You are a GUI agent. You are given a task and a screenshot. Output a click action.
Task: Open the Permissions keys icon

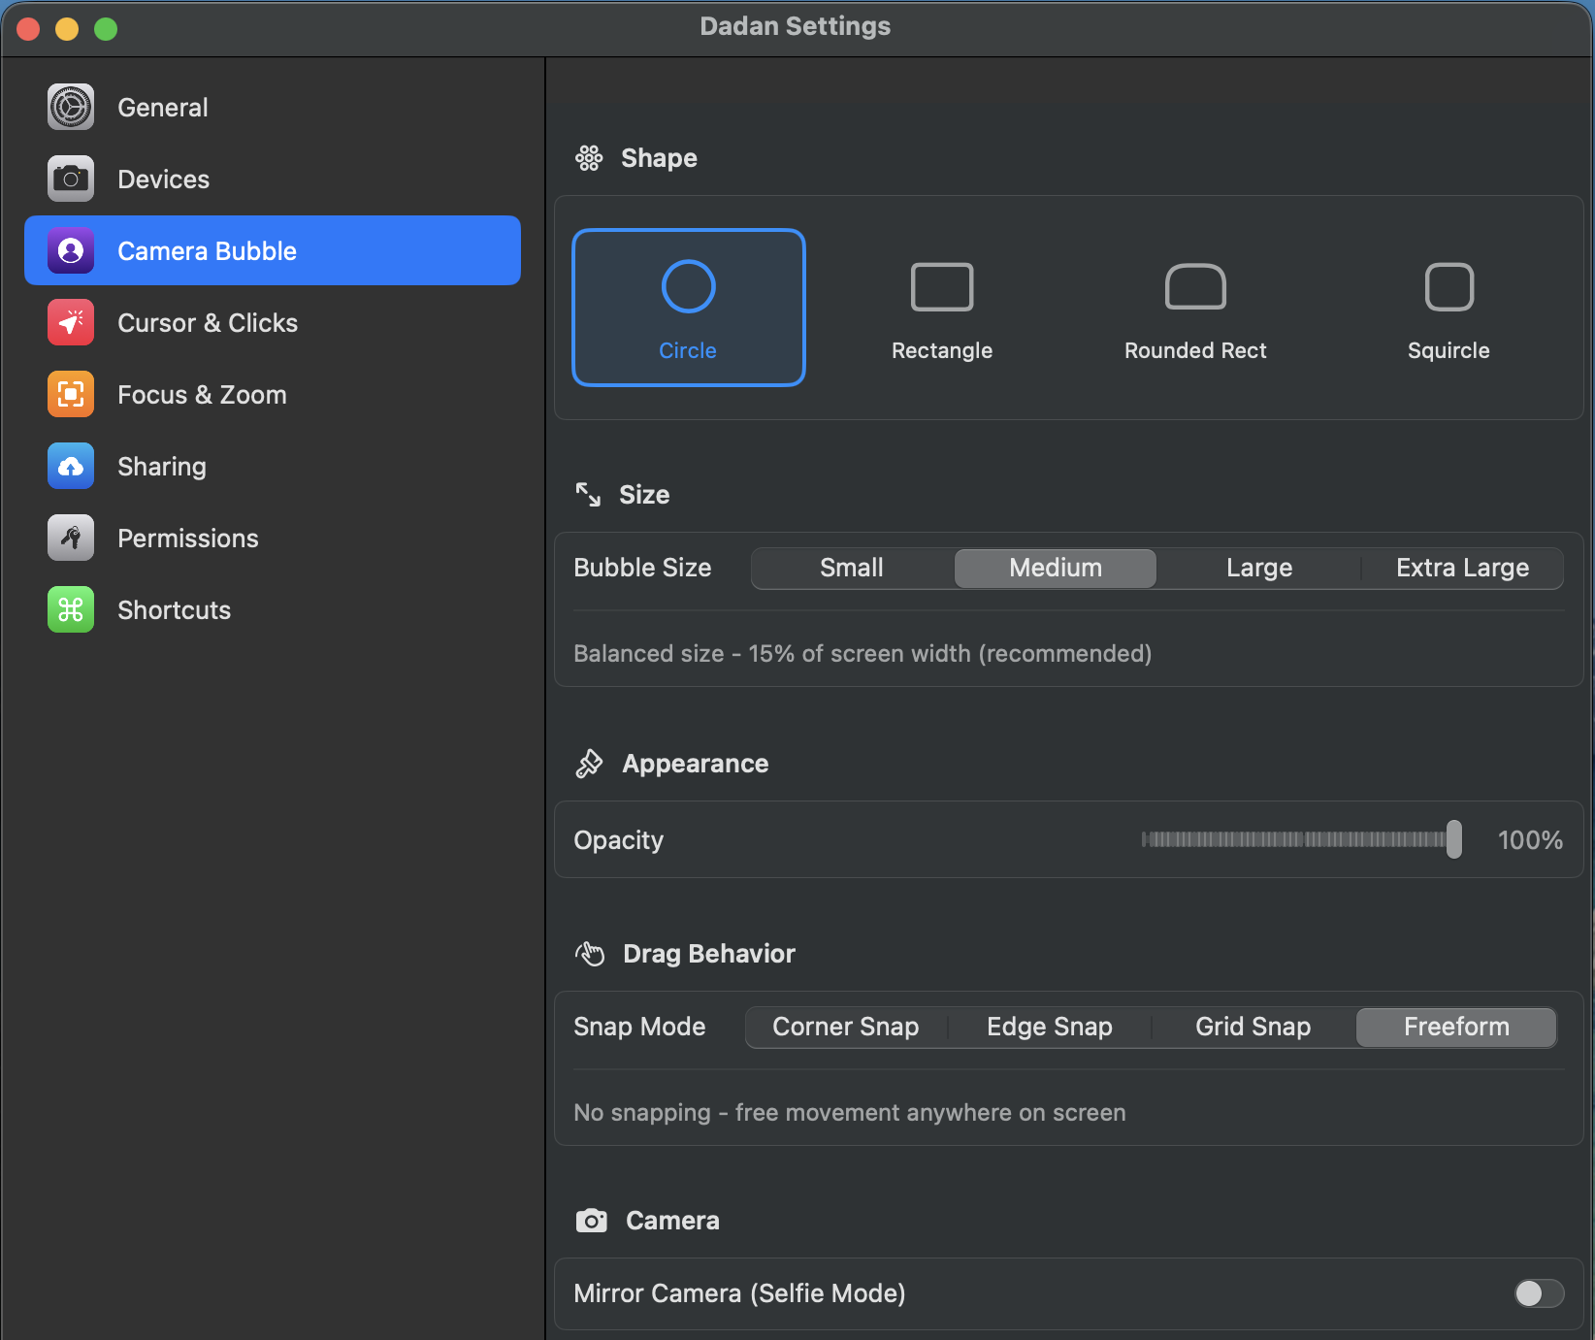click(71, 538)
